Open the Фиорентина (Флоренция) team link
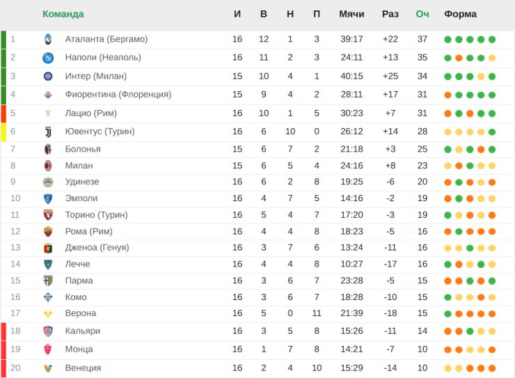Screen dimensions: 515x378 (118, 95)
